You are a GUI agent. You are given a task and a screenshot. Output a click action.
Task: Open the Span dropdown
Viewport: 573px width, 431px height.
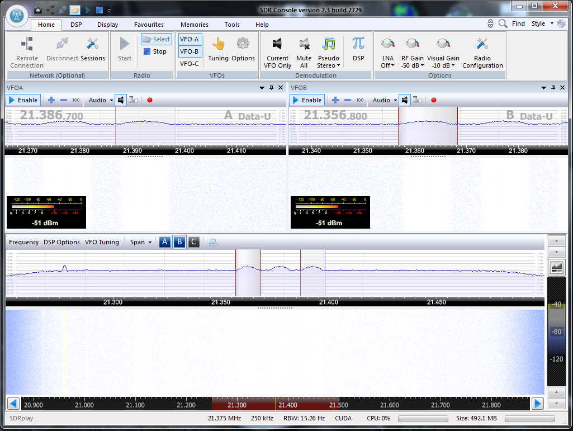click(139, 241)
